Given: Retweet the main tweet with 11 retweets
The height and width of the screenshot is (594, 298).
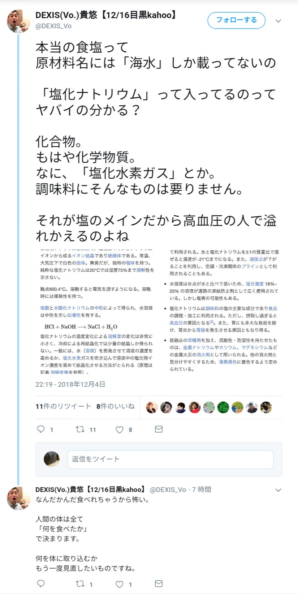Looking at the screenshot, I should pos(80,429).
